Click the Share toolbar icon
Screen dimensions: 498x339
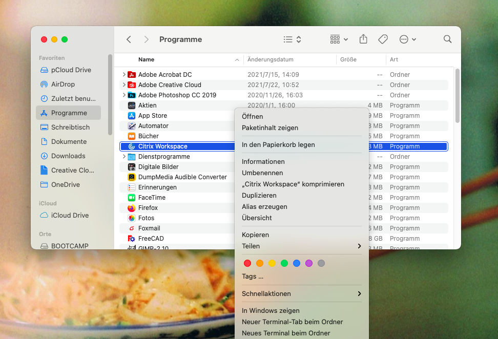[363, 39]
